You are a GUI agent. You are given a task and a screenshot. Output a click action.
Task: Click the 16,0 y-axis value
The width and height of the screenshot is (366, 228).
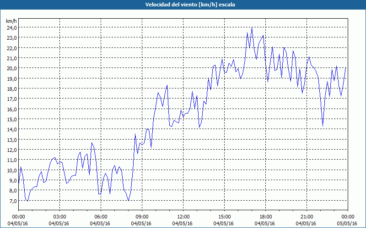click(x=12, y=109)
